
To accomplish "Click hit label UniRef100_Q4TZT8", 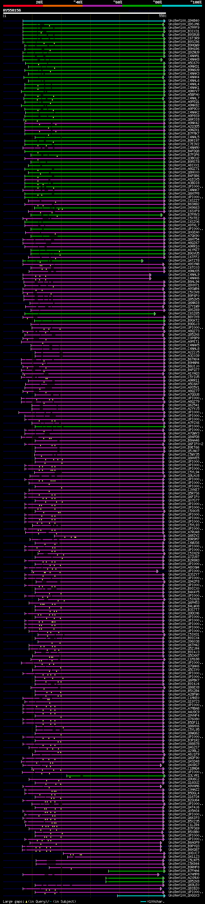I will (184, 261).
